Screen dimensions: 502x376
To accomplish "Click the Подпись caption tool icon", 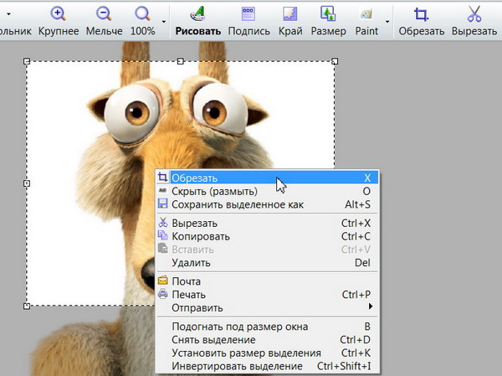I will click(x=248, y=14).
